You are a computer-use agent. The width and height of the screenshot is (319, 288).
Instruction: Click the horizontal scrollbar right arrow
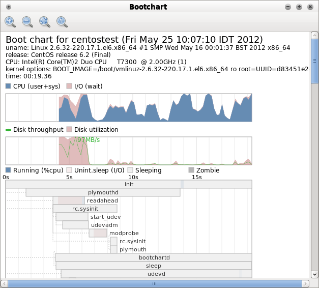pos(305,283)
